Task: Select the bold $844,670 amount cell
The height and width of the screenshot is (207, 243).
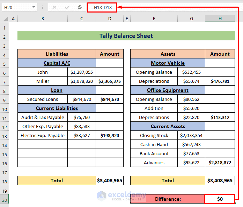Action: 110,99
